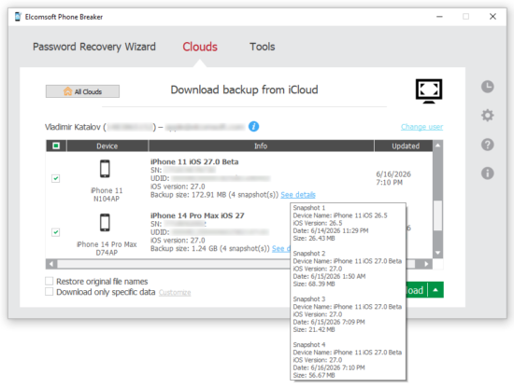514x388 pixels.
Task: Open See details link for iPhone 14 Pro Max
Action: point(281,249)
